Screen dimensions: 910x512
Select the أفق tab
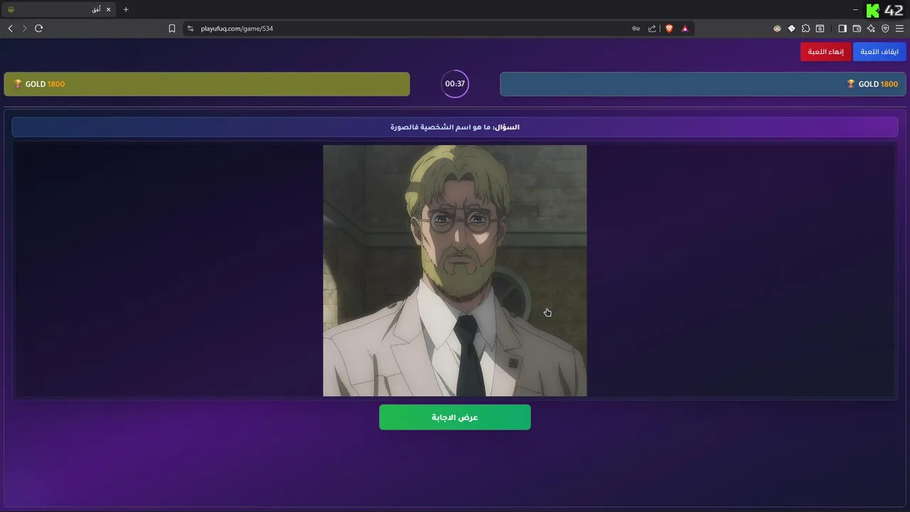(58, 9)
